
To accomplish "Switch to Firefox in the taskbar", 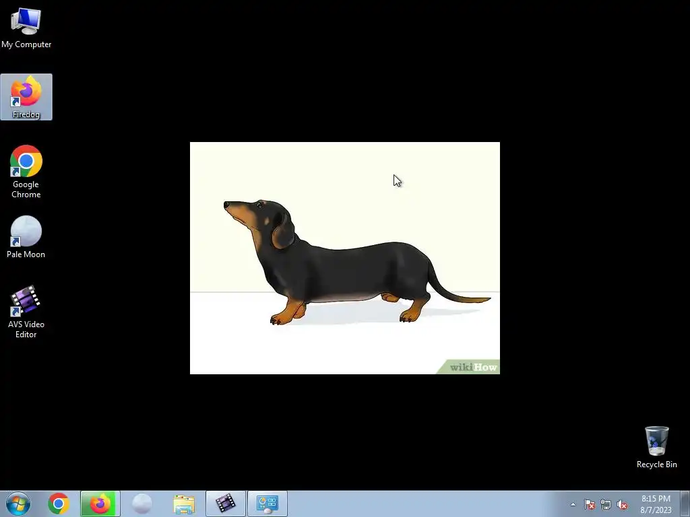I will pyautogui.click(x=100, y=504).
